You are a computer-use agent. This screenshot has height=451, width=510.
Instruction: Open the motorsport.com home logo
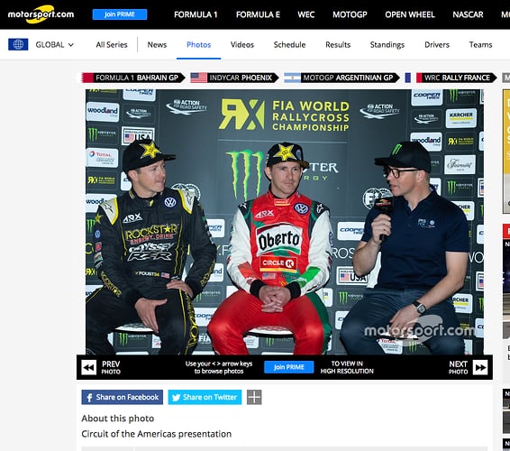click(41, 14)
